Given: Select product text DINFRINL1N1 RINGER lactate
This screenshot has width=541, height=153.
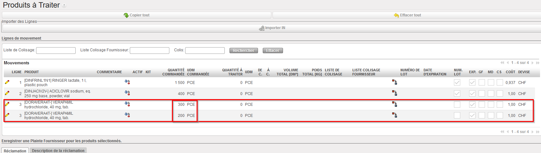Looking at the screenshot, I should (55, 83).
